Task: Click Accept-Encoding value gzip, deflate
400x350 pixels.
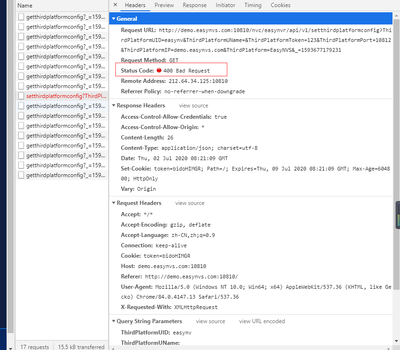Action: 190,225
